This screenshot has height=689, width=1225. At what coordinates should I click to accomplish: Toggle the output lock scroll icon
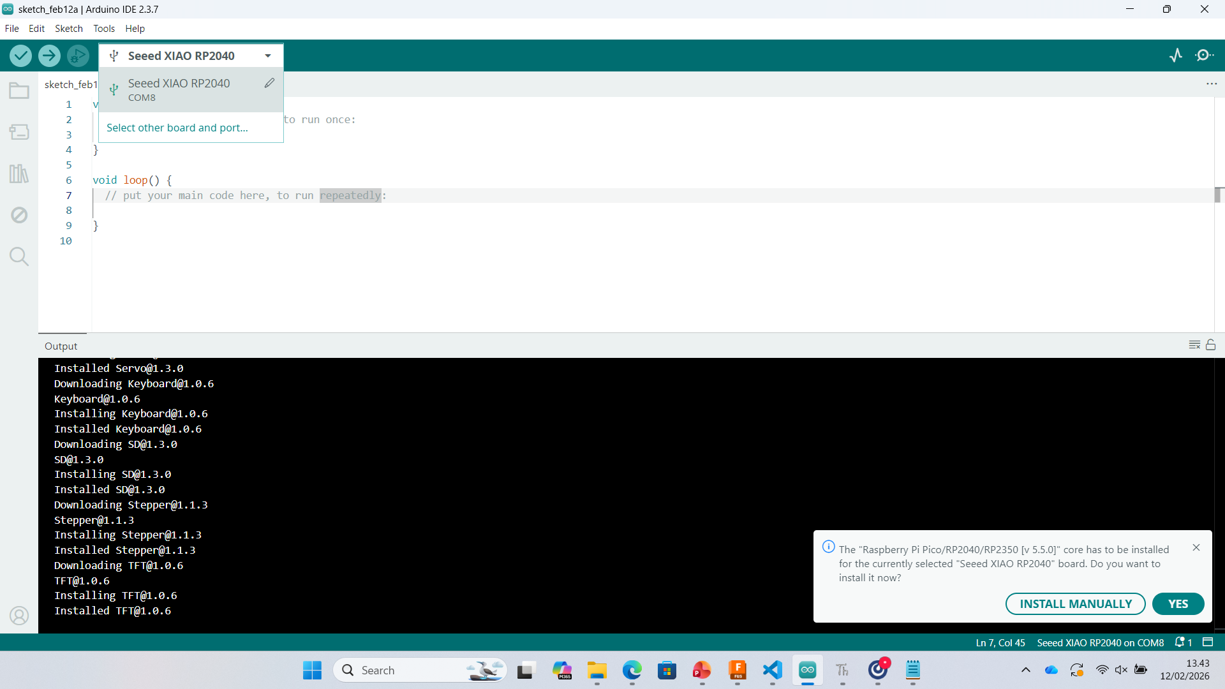(x=1210, y=345)
